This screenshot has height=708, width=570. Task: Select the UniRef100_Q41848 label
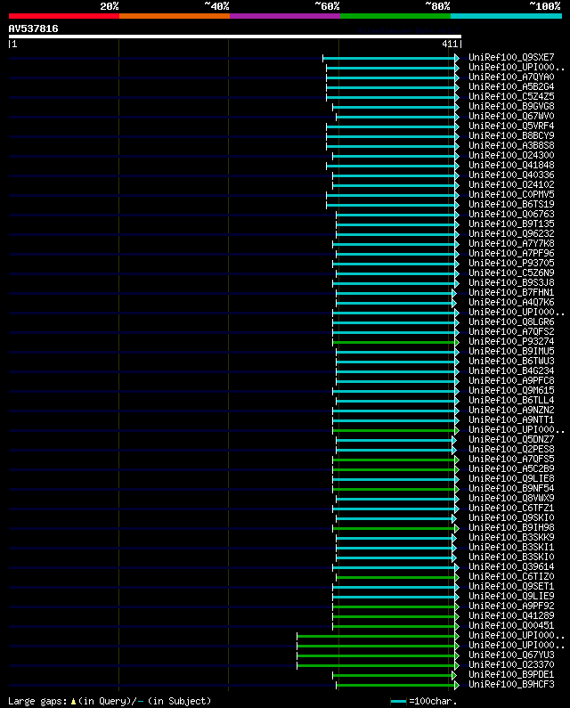click(511, 166)
